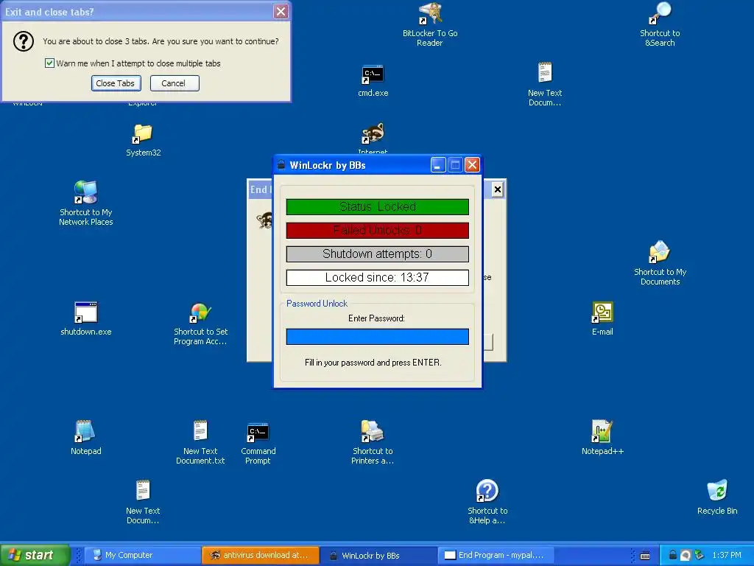The width and height of the screenshot is (754, 566).
Task: Select the Recycle Bin icon
Action: 717,491
